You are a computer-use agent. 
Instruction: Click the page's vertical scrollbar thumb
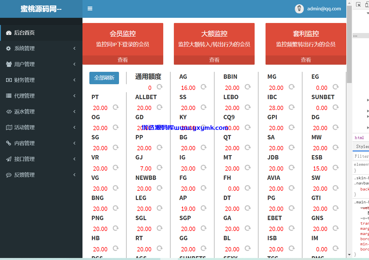pos(349,45)
